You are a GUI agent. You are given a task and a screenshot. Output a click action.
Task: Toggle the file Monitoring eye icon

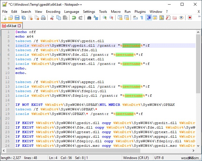[x=181, y=18]
